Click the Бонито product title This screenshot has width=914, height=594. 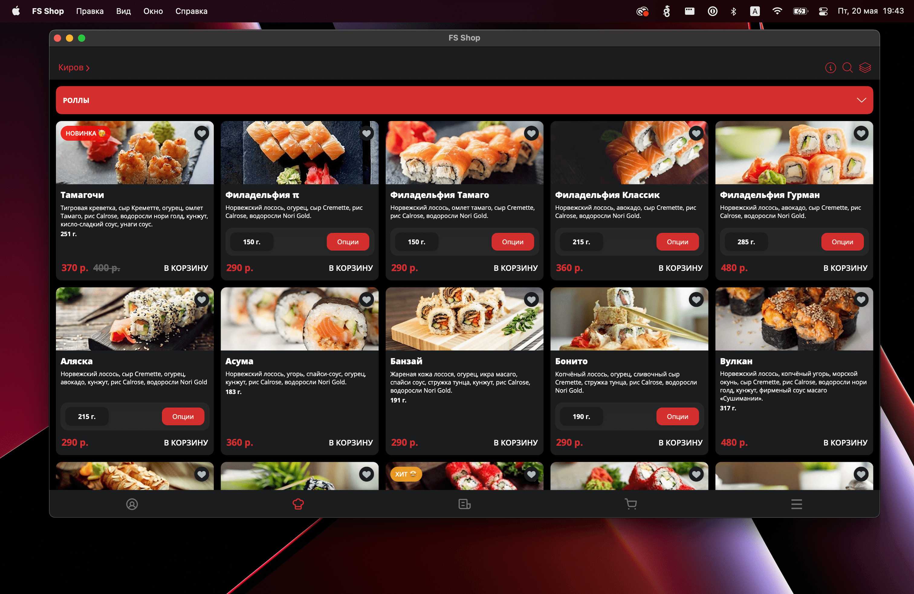tap(571, 361)
